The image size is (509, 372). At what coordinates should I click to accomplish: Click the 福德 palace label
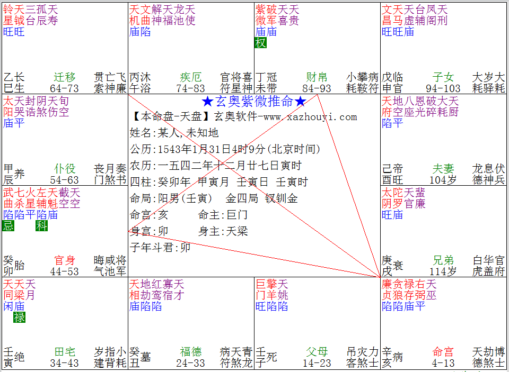(190, 351)
